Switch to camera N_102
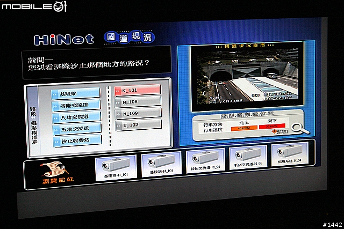The width and height of the screenshot is (344, 229). 139,125
